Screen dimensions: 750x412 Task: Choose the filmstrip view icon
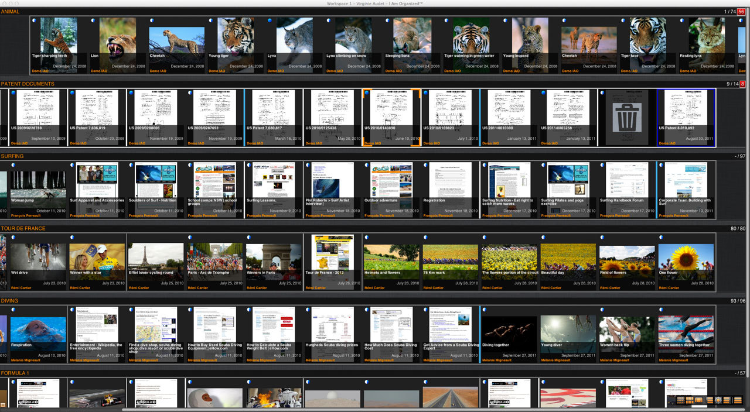(x=698, y=400)
